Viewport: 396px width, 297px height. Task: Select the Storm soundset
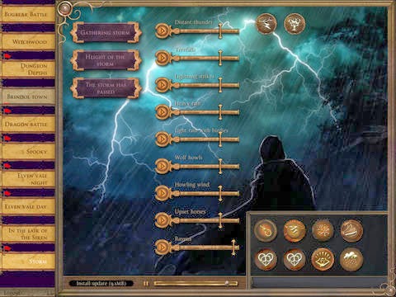pyautogui.click(x=27, y=262)
